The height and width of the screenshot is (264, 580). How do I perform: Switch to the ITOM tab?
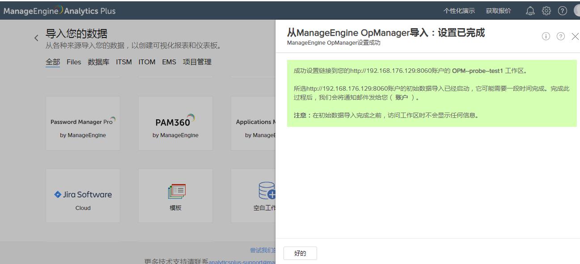pyautogui.click(x=147, y=62)
